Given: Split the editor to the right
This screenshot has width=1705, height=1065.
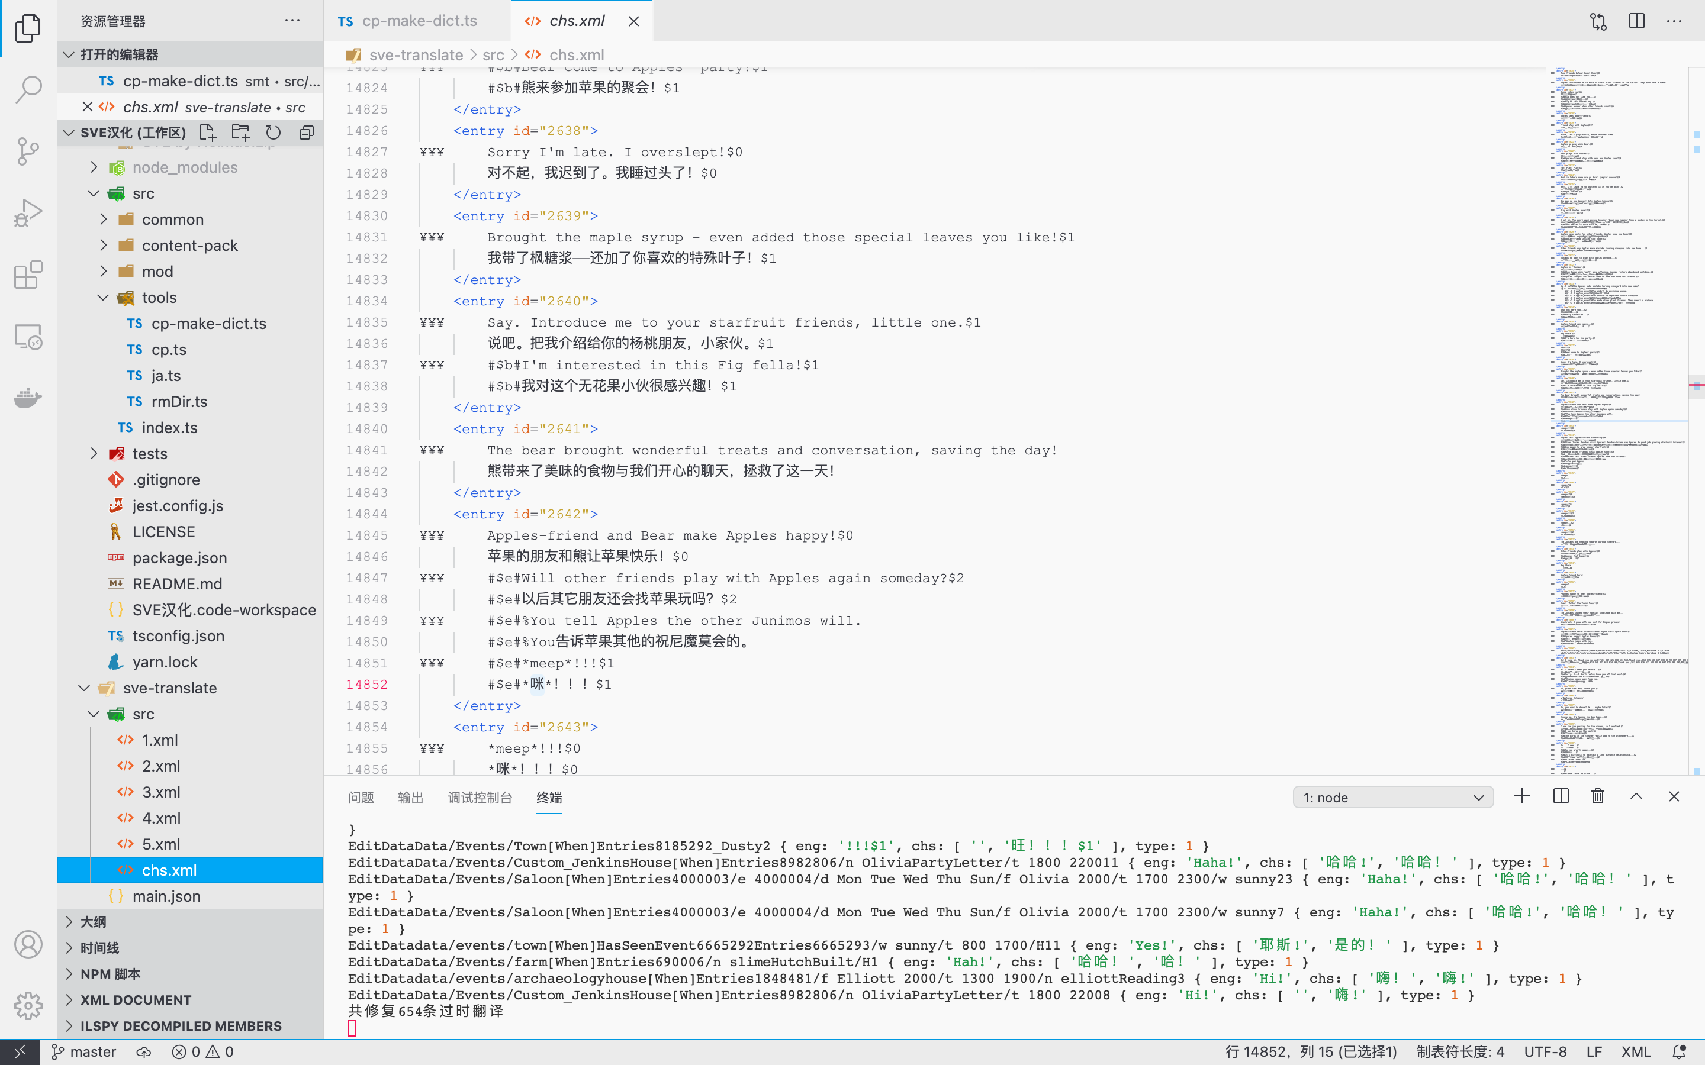Looking at the screenshot, I should coord(1637,21).
